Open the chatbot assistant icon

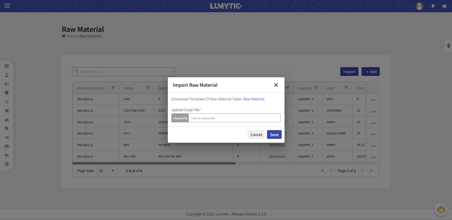coord(441,210)
